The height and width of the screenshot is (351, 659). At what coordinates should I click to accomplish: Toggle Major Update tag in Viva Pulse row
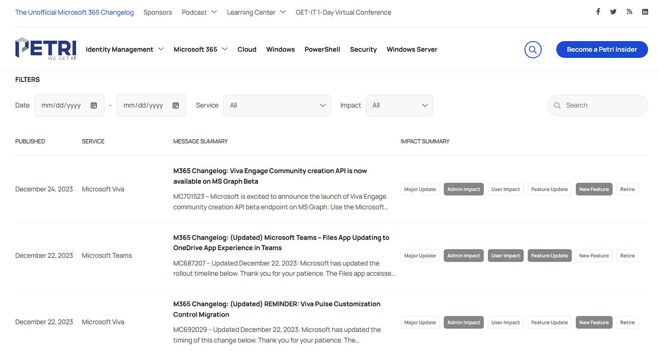pyautogui.click(x=420, y=323)
